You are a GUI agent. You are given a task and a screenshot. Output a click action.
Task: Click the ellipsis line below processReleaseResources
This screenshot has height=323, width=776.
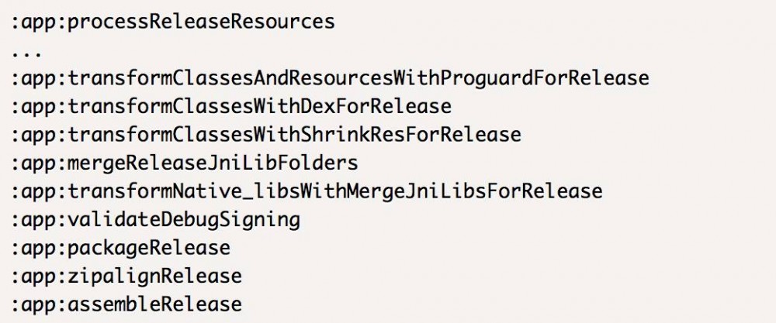click(27, 53)
